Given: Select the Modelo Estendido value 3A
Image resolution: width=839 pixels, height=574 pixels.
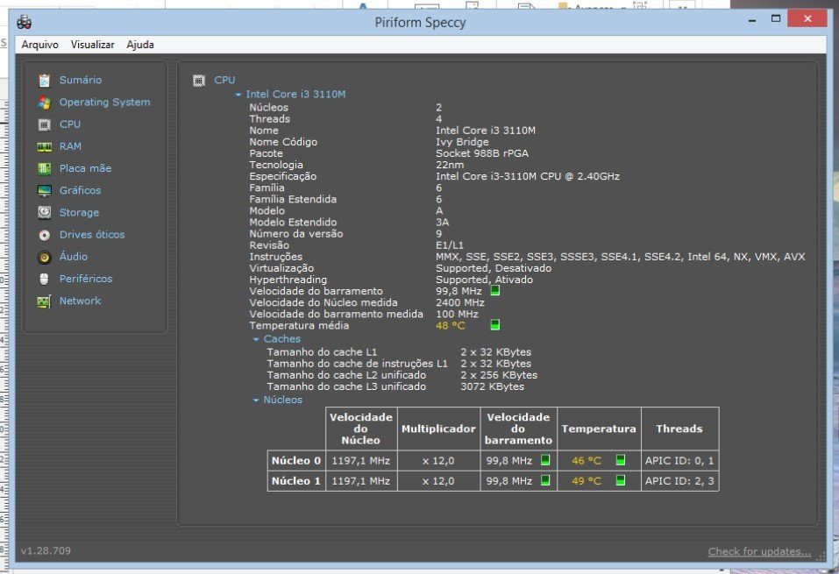Looking at the screenshot, I should [443, 222].
